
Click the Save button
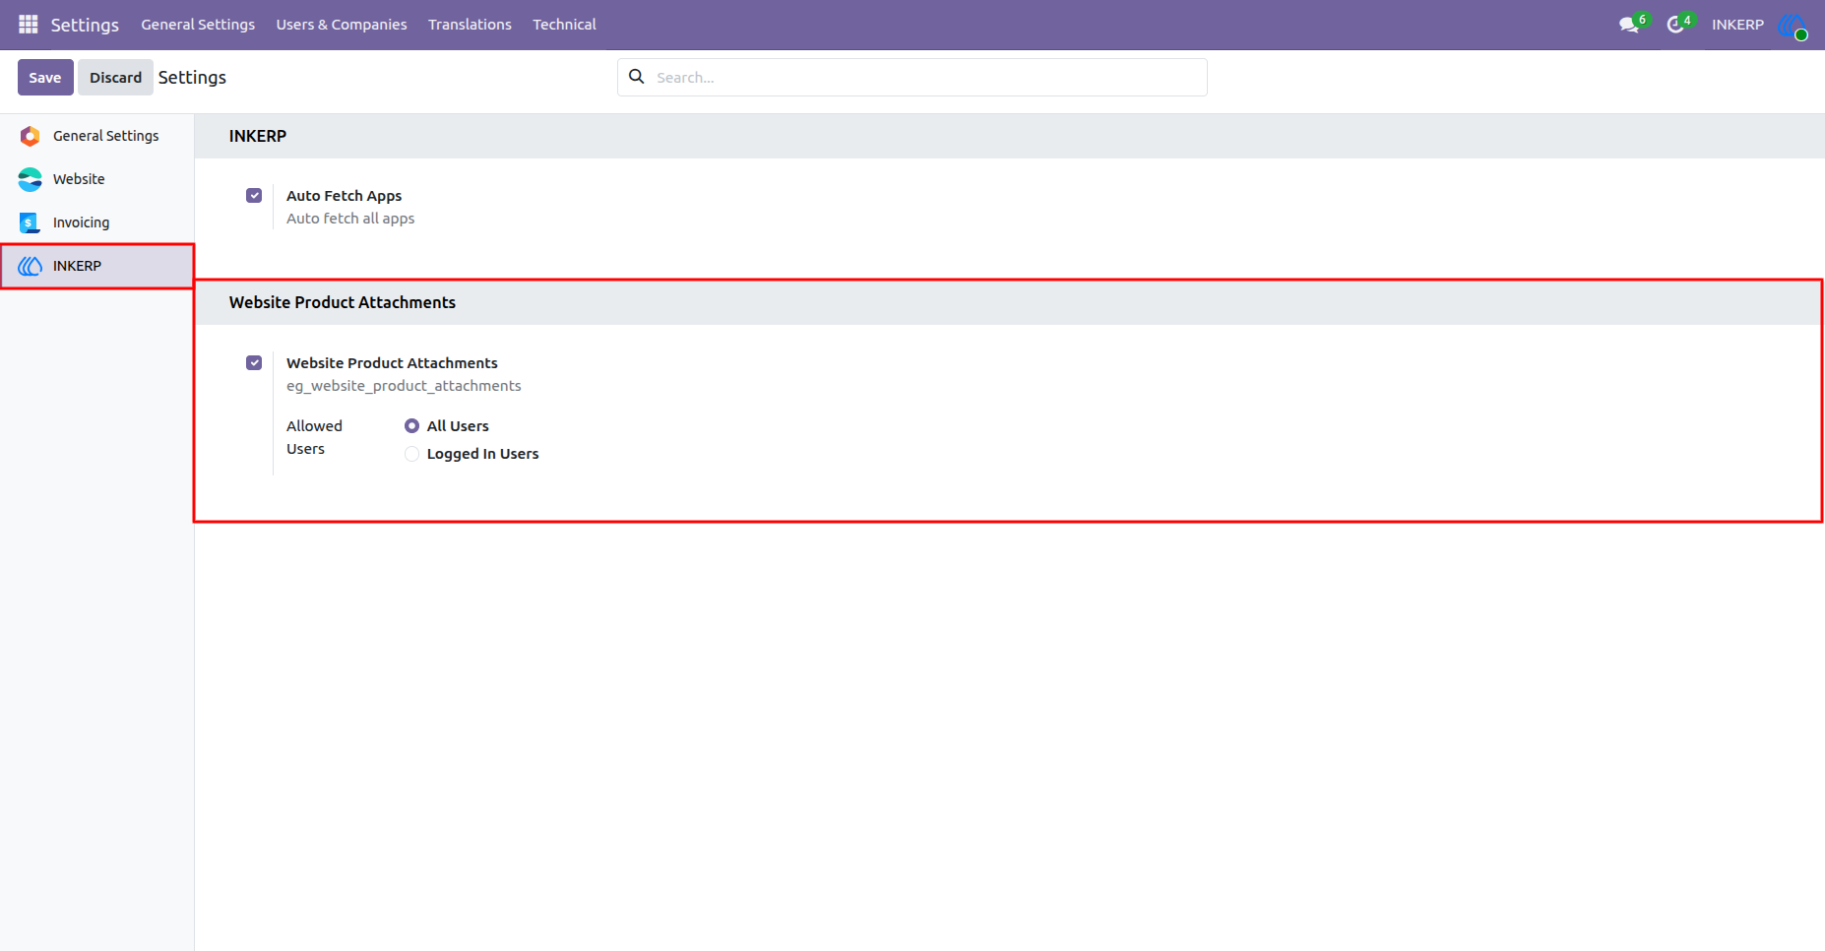coord(45,77)
